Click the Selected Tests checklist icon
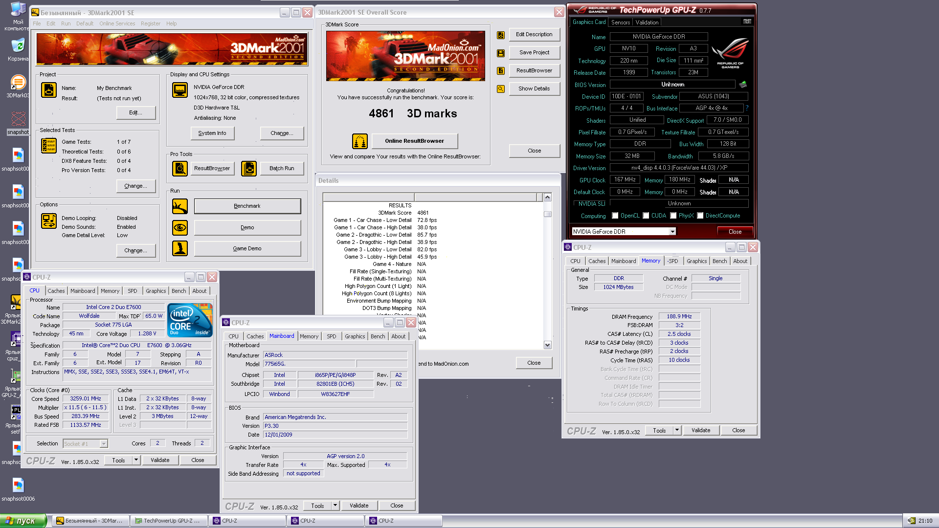Screen dimensions: 939x528 49,146
